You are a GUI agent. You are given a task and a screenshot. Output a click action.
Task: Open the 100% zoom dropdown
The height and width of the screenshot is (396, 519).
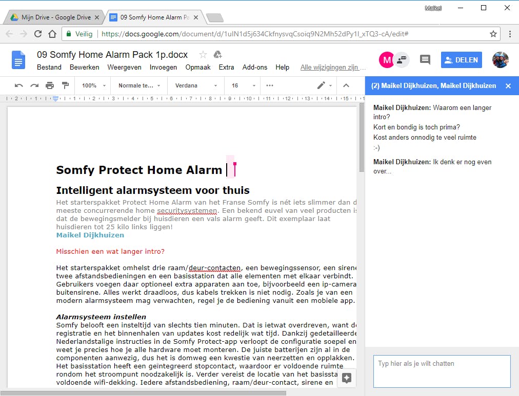pyautogui.click(x=94, y=85)
